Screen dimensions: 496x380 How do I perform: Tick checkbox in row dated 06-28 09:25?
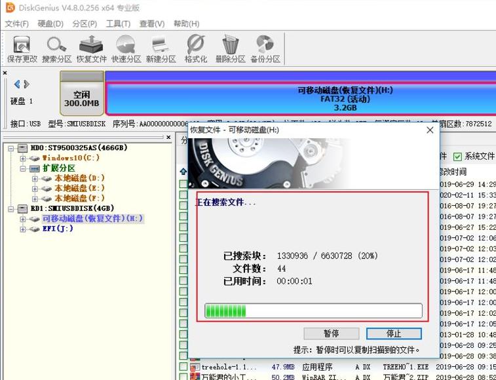[x=183, y=345]
